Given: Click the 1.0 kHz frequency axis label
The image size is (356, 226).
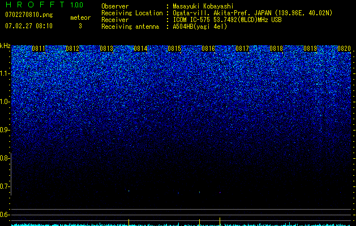Looking at the screenshot, I should (x=5, y=102).
